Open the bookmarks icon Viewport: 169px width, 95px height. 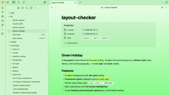pyautogui.click(x=24, y=2)
